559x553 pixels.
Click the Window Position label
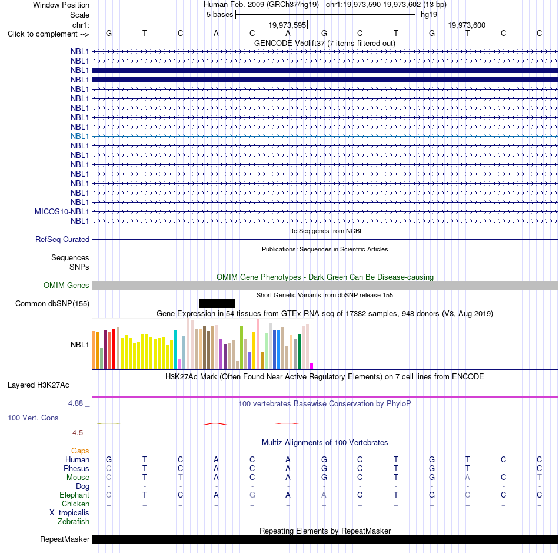[61, 5]
